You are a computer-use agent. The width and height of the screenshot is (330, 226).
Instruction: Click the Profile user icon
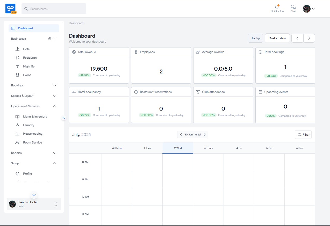(17, 174)
